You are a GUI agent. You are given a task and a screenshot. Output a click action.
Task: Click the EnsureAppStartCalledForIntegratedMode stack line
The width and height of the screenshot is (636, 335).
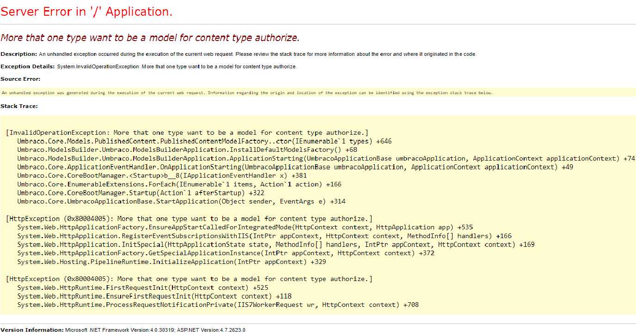(245, 227)
